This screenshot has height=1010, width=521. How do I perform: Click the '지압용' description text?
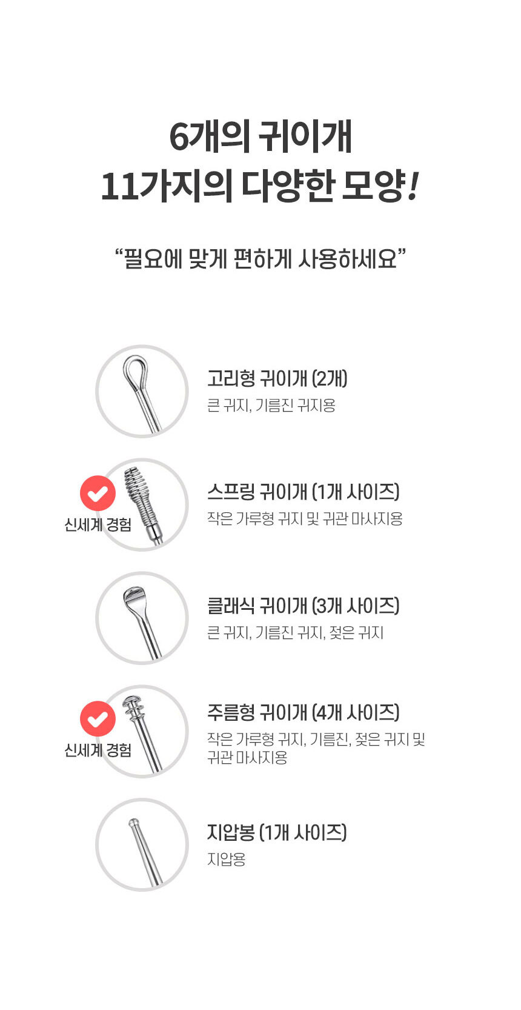pos(226,860)
